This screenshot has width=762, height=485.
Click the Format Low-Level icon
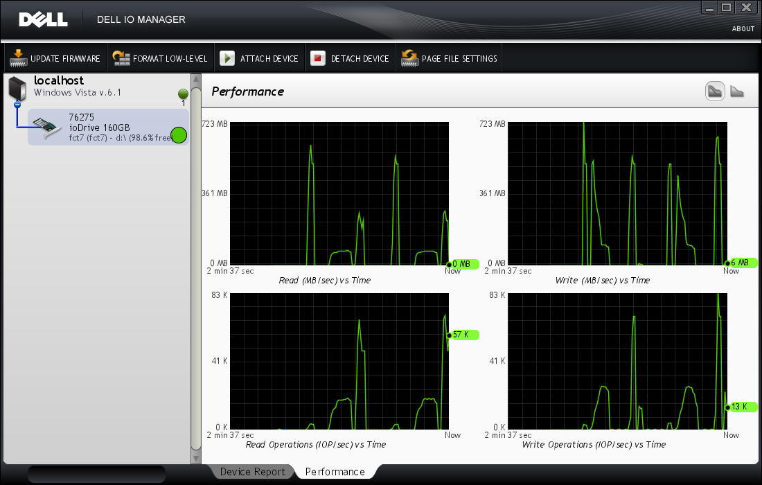pyautogui.click(x=121, y=58)
